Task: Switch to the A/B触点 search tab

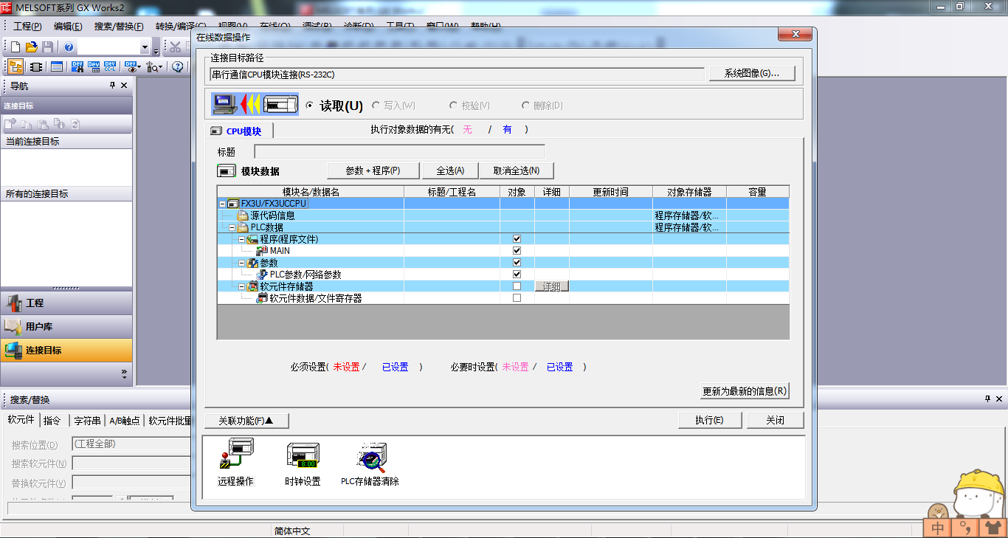Action: click(124, 421)
